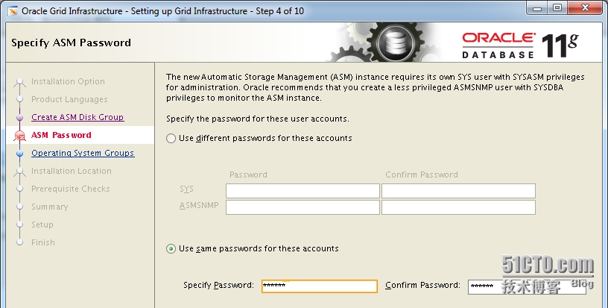Click Installation Location step in sidebar

pos(72,171)
